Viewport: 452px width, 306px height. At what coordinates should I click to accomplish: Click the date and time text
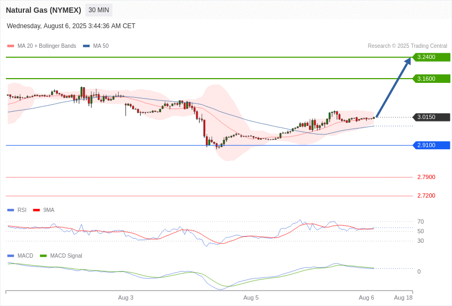(71, 26)
